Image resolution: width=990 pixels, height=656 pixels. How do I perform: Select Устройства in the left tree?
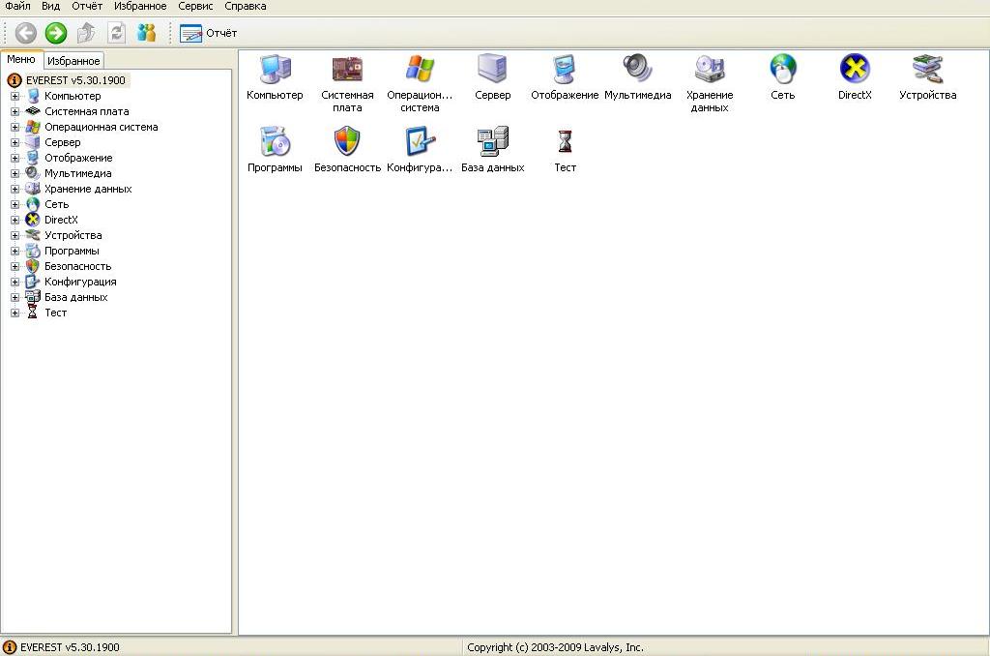(73, 235)
